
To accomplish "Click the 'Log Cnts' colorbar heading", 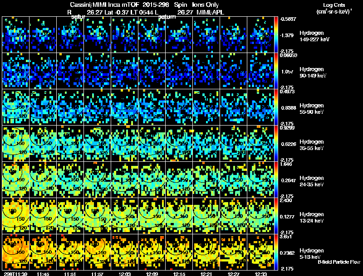I will [x=334, y=5].
